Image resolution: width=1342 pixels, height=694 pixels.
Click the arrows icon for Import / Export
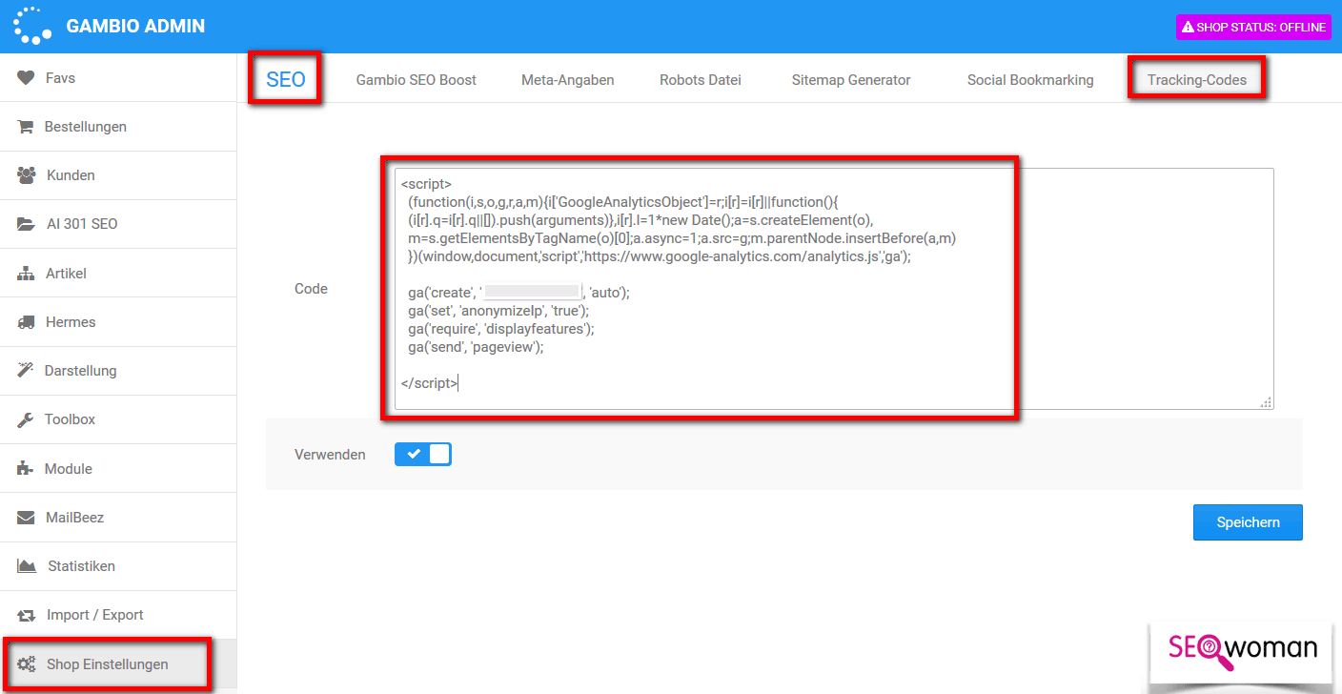coord(27,615)
